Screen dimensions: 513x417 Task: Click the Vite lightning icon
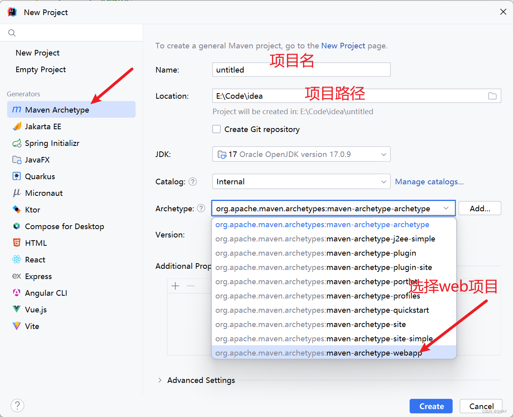click(17, 326)
